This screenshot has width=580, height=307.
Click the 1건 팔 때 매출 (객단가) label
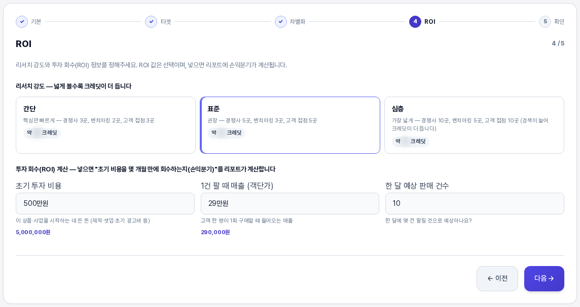point(237,186)
